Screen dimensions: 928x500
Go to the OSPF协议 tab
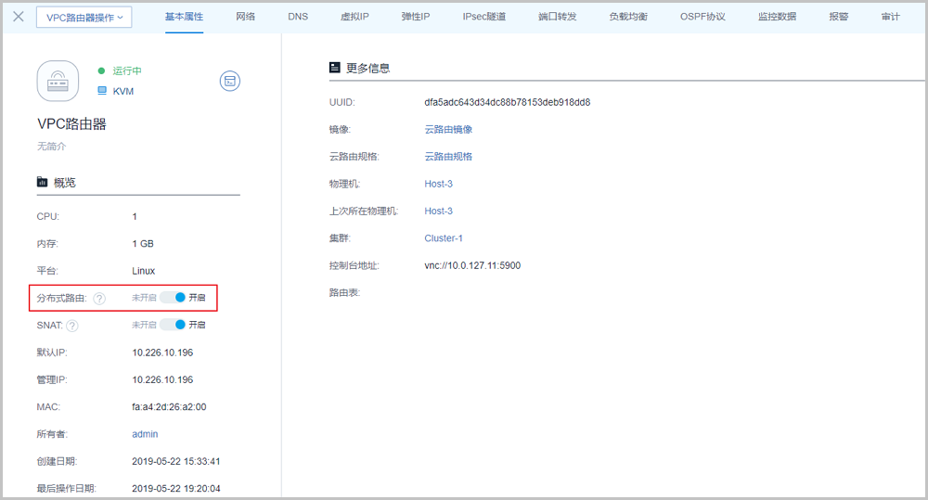702,17
